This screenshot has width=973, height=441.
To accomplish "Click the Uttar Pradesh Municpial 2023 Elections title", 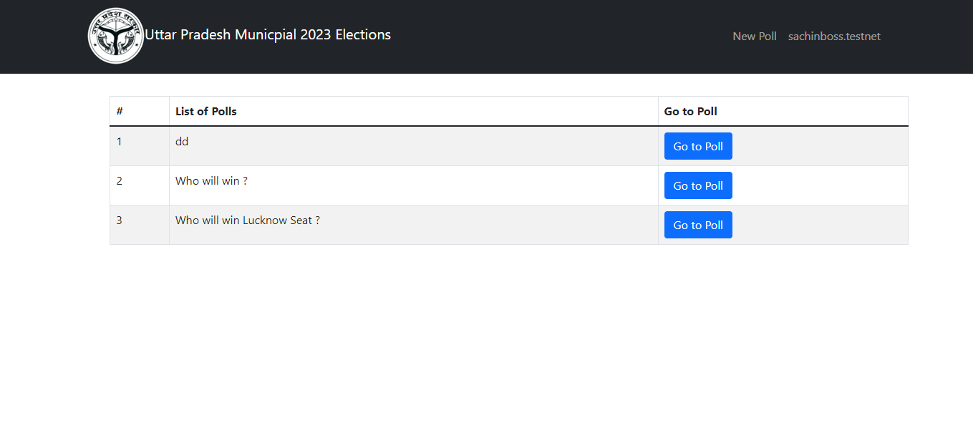I will (x=268, y=35).
